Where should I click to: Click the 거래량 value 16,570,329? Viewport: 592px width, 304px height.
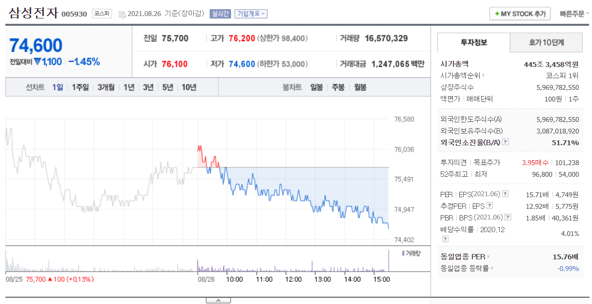coord(386,38)
